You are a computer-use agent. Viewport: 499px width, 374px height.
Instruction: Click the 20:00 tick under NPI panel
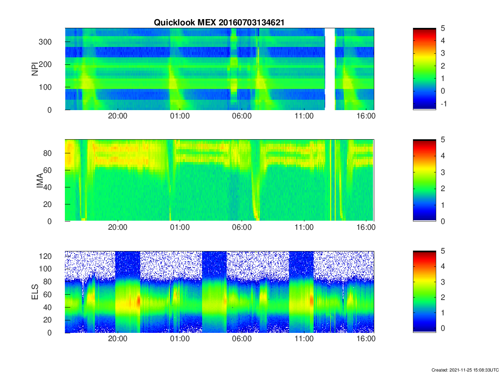[x=118, y=117]
